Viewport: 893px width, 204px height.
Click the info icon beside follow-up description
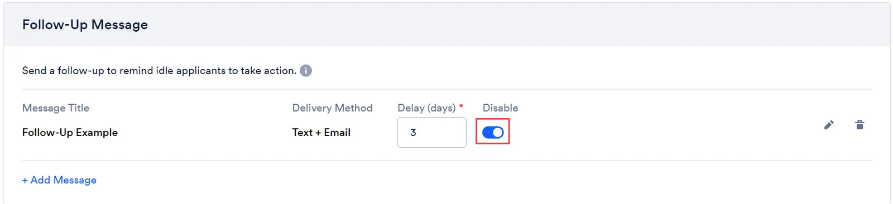pos(306,71)
